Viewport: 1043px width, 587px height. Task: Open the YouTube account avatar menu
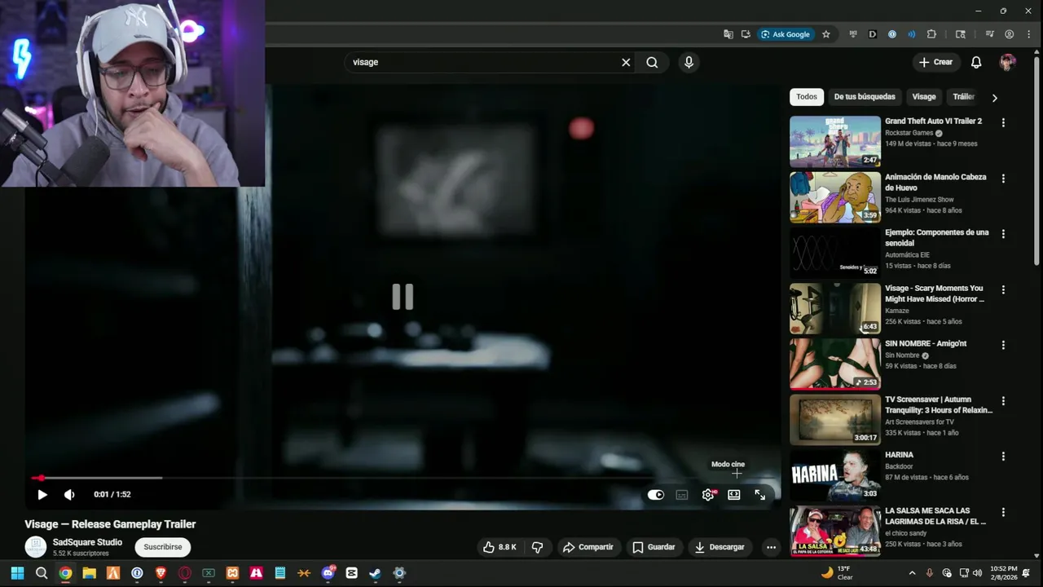[1008, 62]
